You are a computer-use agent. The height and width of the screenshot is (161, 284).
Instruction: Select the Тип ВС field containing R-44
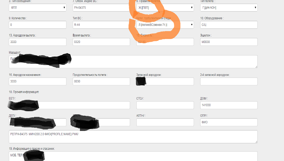point(101,25)
